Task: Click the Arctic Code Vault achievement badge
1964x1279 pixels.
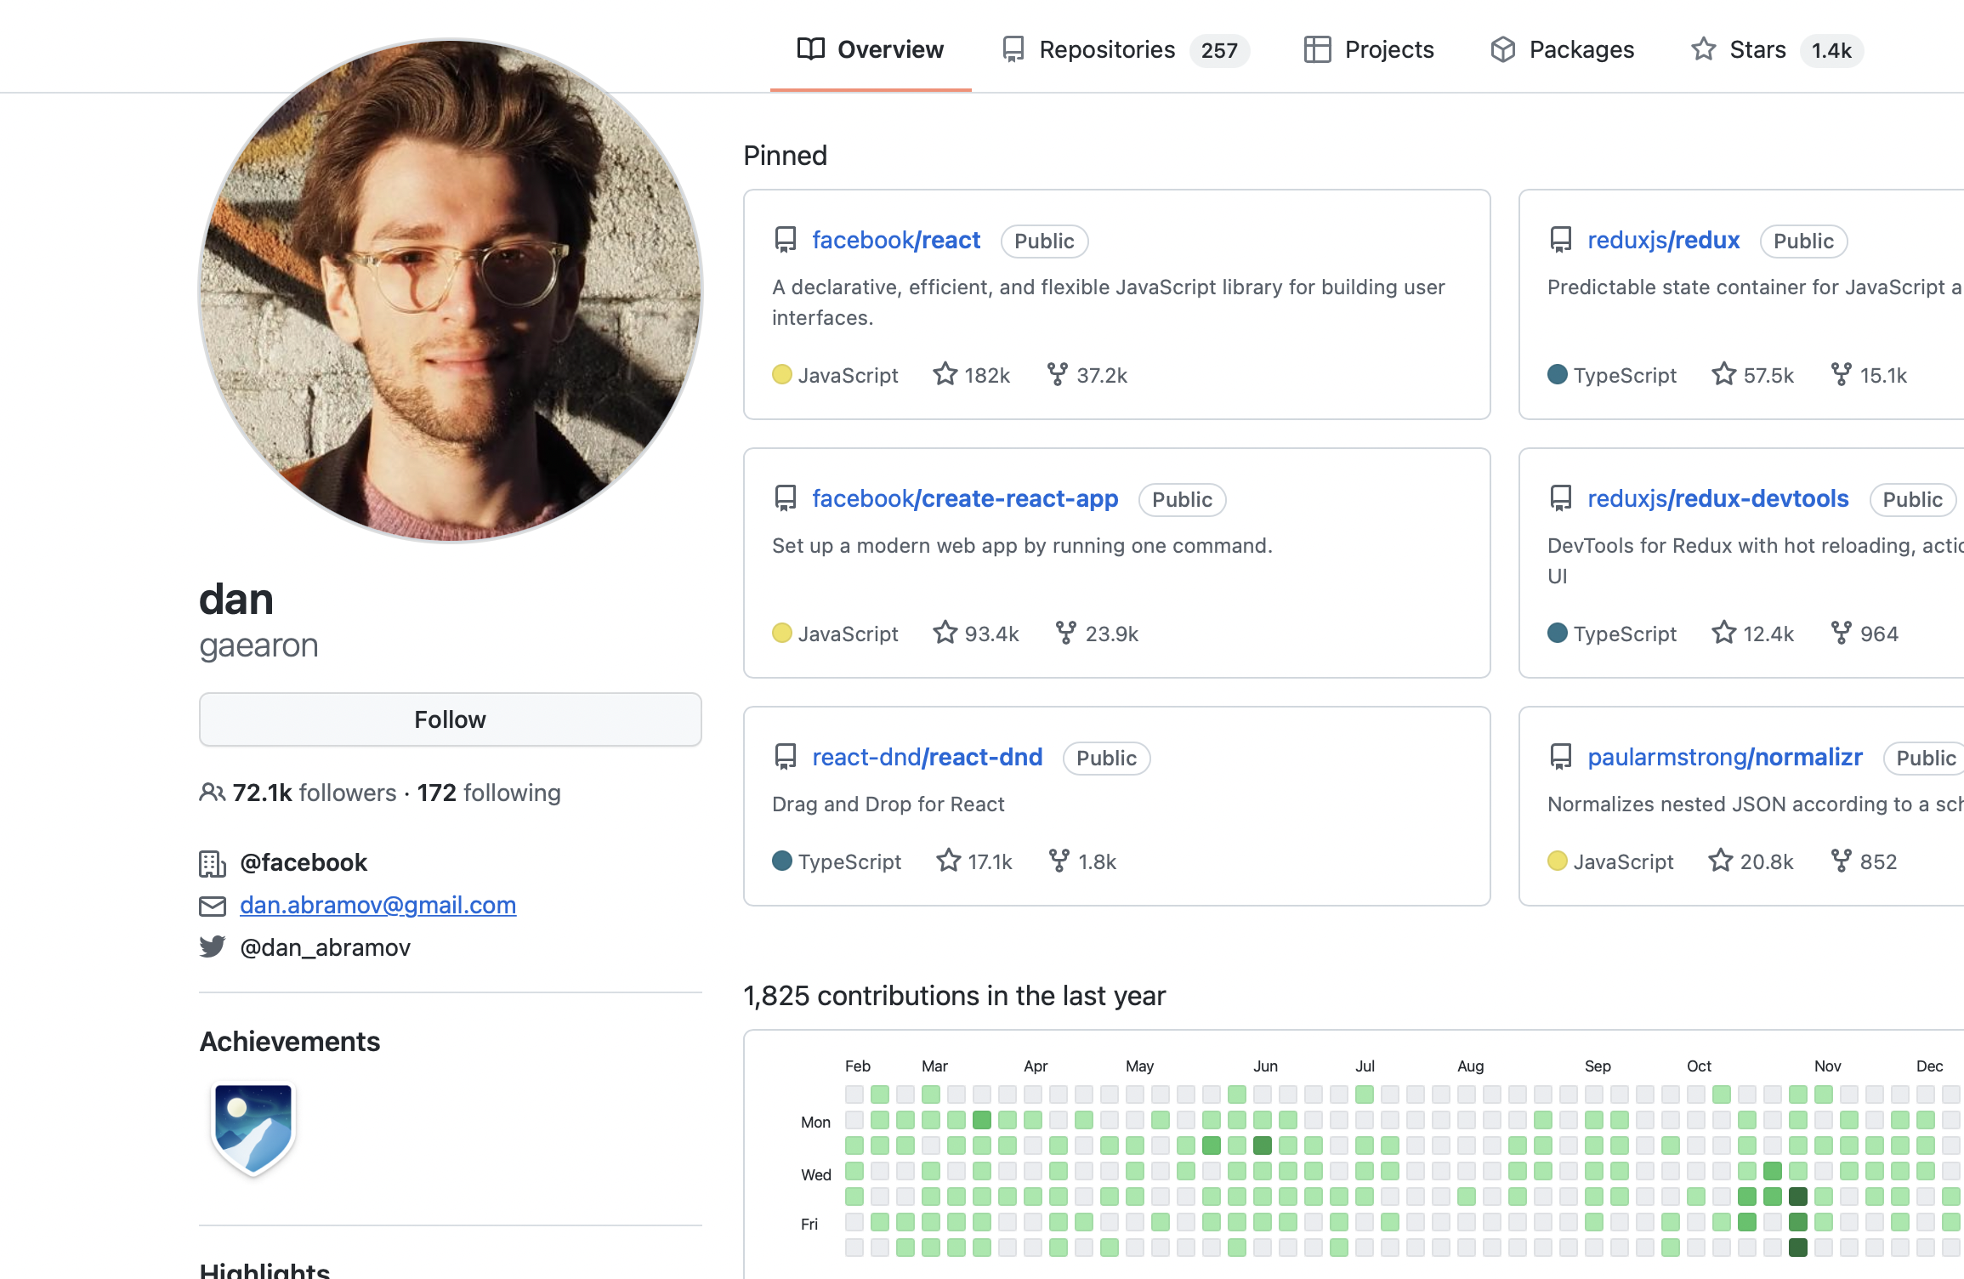Action: [x=253, y=1128]
